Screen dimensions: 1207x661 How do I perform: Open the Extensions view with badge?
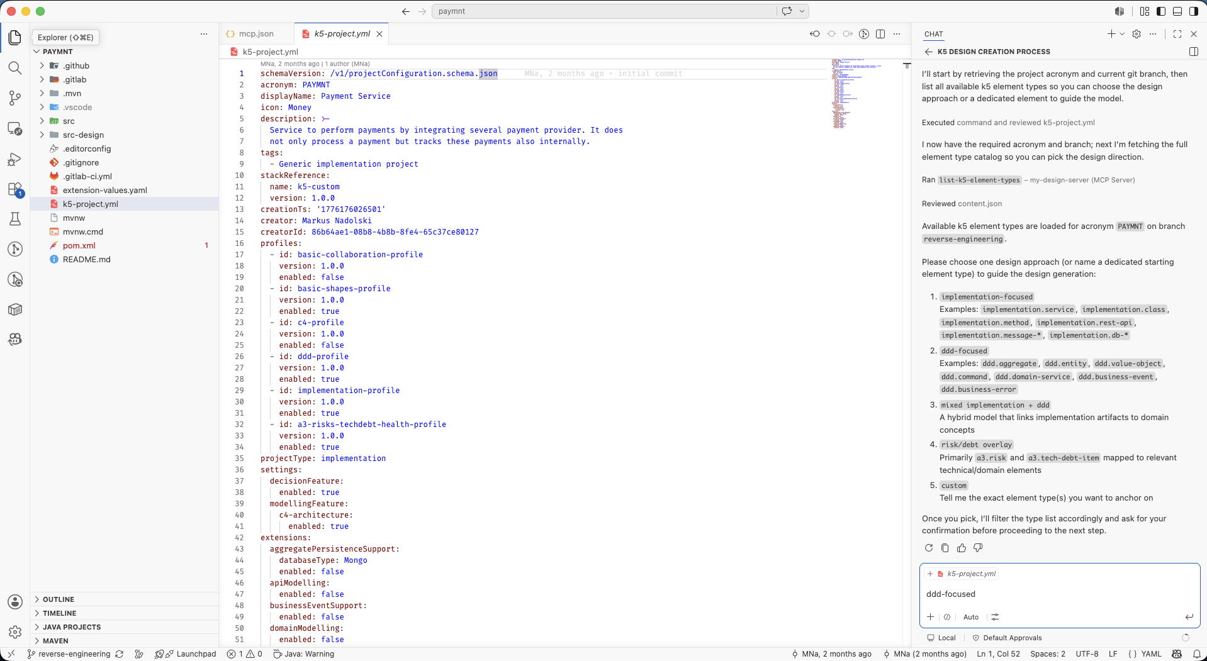15,189
